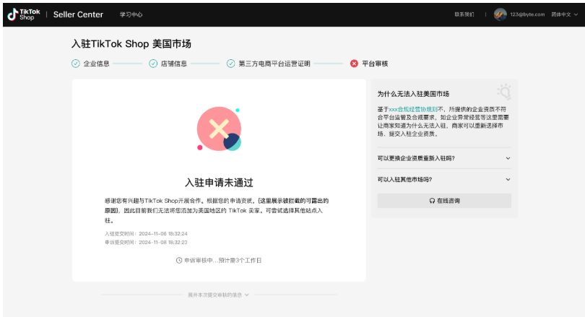Open the 123@byte.com account text

pyautogui.click(x=527, y=14)
